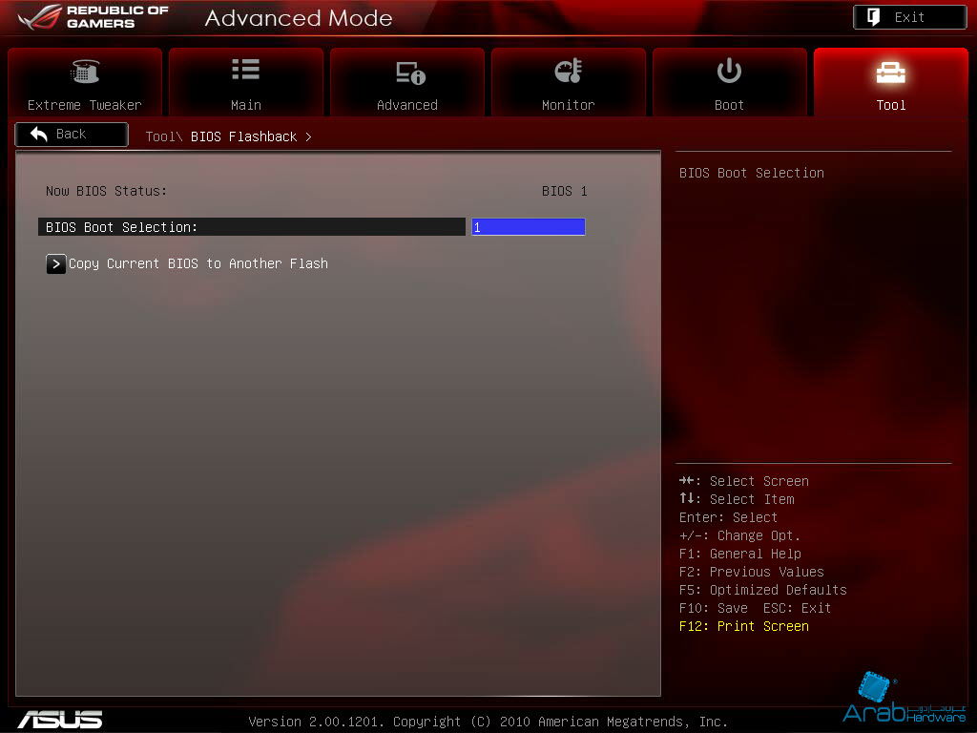
Task: Click the breadcrumb chevron after BIOS Flashback
Action: pos(308,137)
